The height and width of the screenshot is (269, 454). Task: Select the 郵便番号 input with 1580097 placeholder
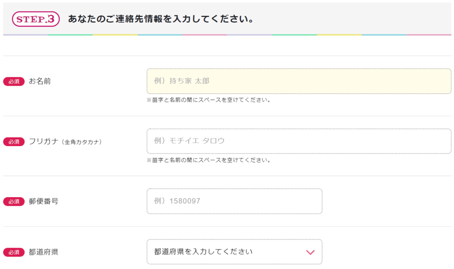point(234,201)
